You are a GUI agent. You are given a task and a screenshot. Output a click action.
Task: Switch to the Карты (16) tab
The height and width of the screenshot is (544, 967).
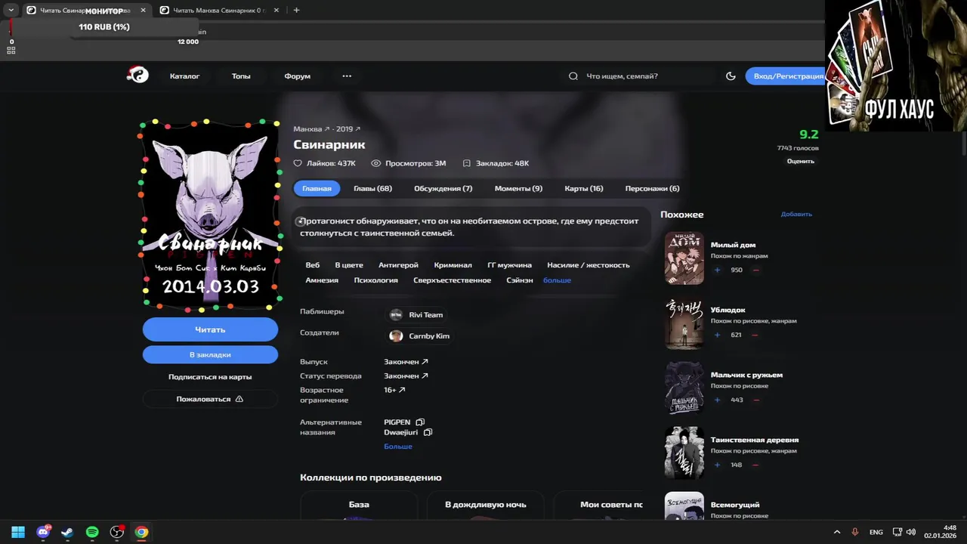tap(583, 188)
